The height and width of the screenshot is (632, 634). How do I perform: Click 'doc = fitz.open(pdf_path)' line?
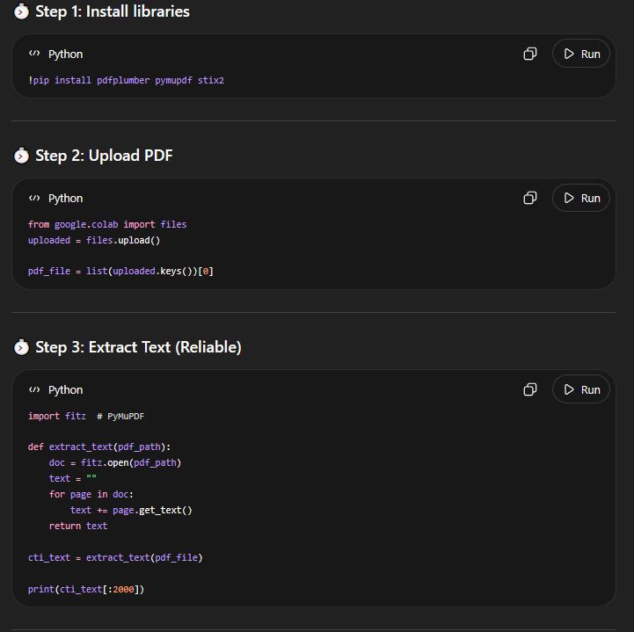[x=115, y=462]
